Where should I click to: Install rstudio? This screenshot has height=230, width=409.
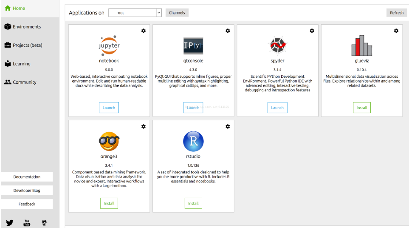tap(193, 203)
